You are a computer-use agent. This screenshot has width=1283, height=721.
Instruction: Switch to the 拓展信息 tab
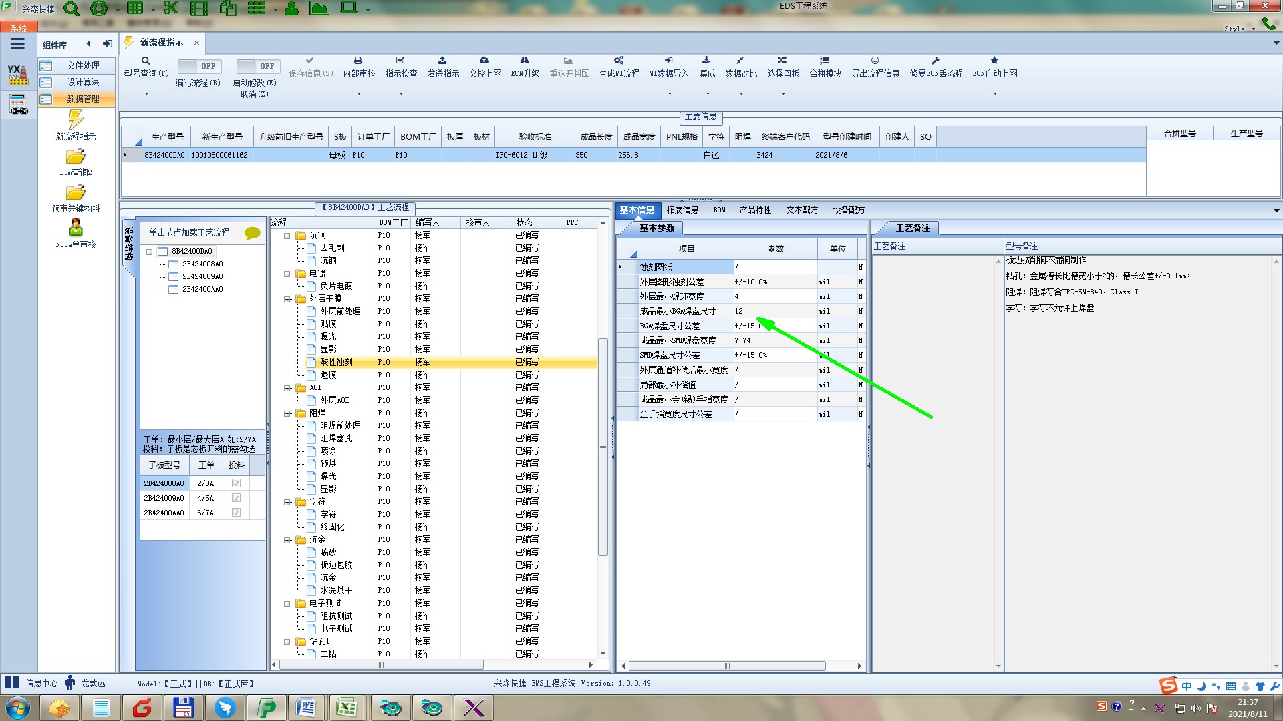(682, 210)
